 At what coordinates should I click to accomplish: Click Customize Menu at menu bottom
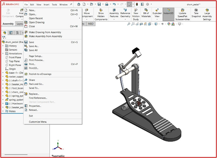(x=37, y=122)
